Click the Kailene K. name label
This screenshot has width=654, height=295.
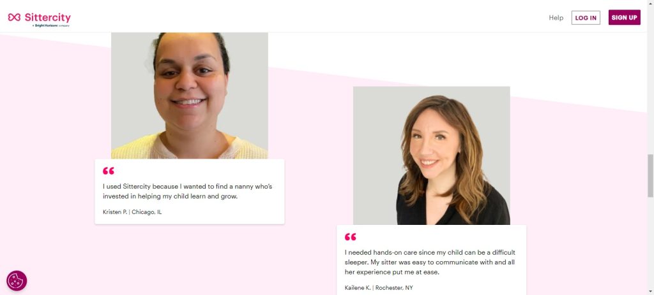pyautogui.click(x=358, y=287)
